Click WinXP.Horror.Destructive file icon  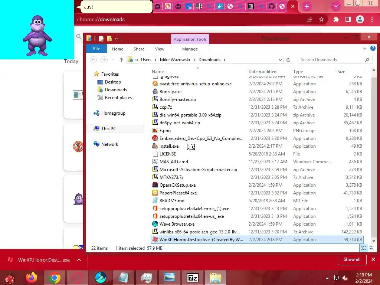coord(155,240)
